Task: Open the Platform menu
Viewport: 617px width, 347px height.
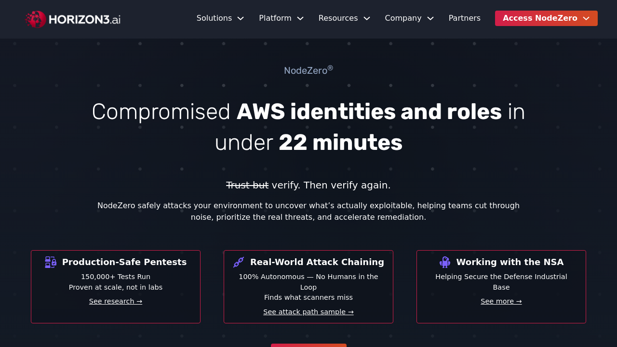Action: (275, 18)
